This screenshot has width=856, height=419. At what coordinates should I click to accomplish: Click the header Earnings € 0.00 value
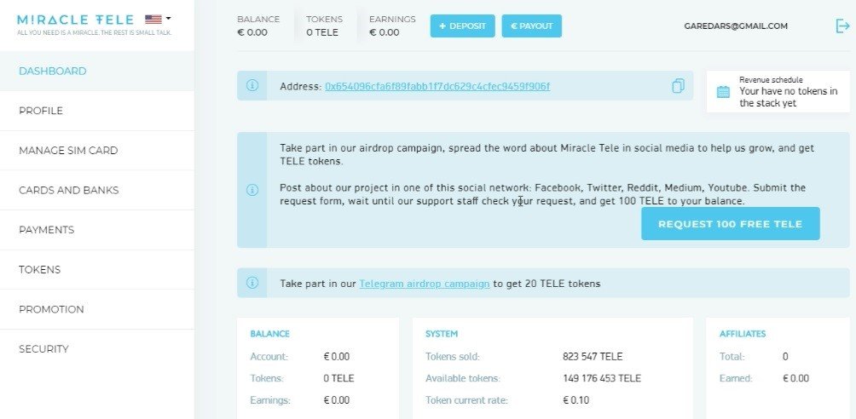[x=385, y=32]
